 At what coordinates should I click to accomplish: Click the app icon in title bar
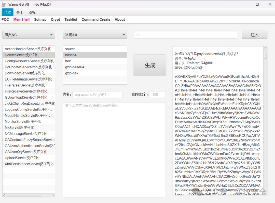[4, 4]
